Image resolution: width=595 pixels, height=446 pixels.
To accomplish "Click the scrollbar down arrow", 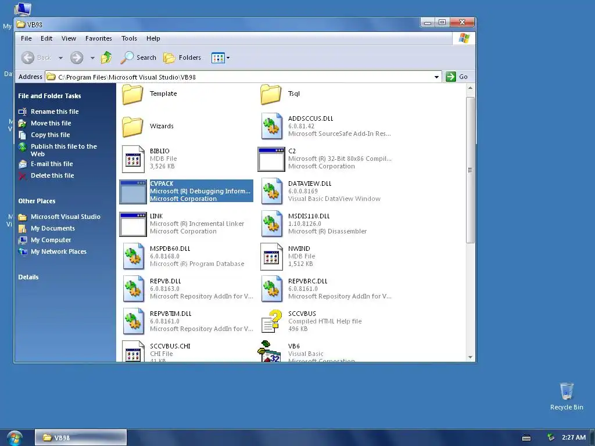I will (470, 357).
